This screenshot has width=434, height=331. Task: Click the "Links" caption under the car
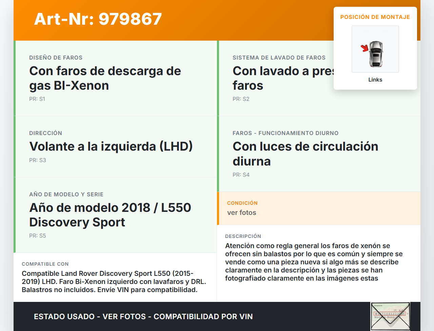pos(375,80)
